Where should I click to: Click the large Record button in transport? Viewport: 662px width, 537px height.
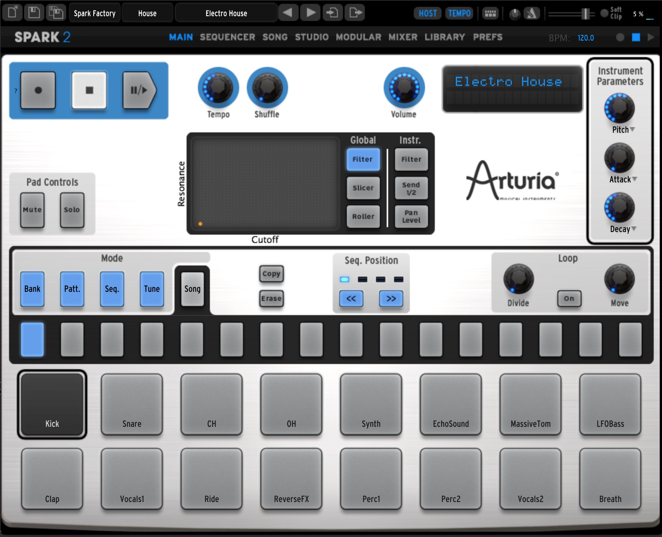(38, 90)
